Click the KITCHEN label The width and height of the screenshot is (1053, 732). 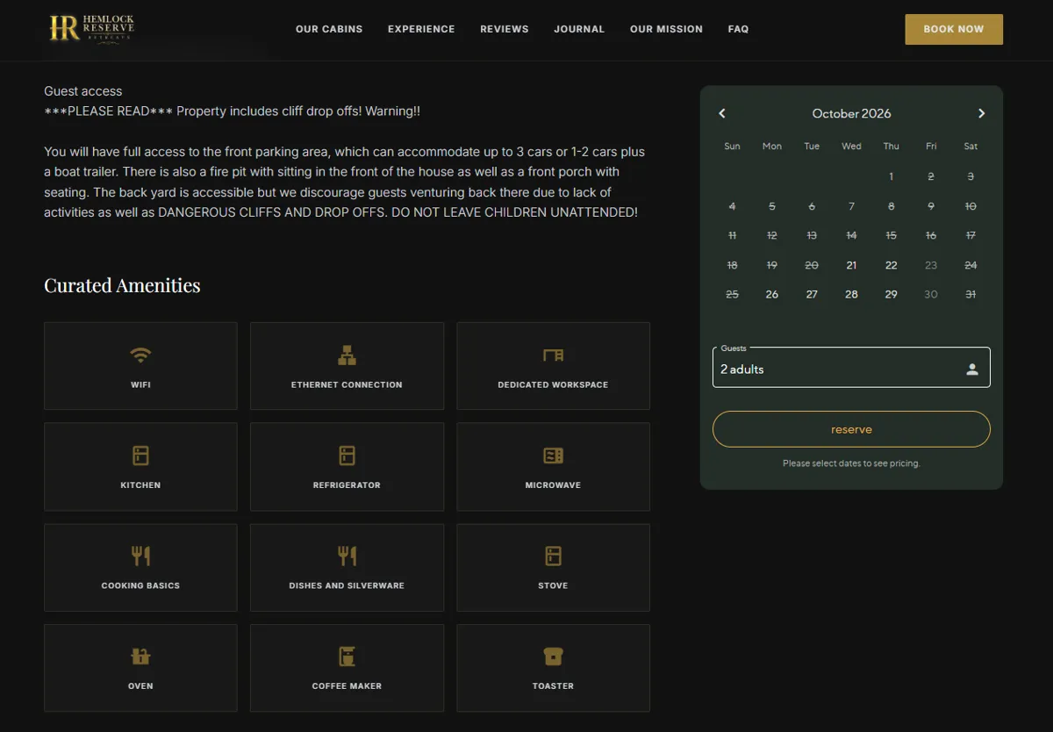point(140,484)
